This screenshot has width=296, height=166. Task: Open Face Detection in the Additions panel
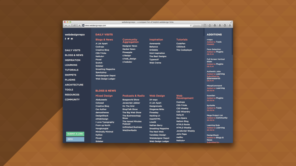214,49
